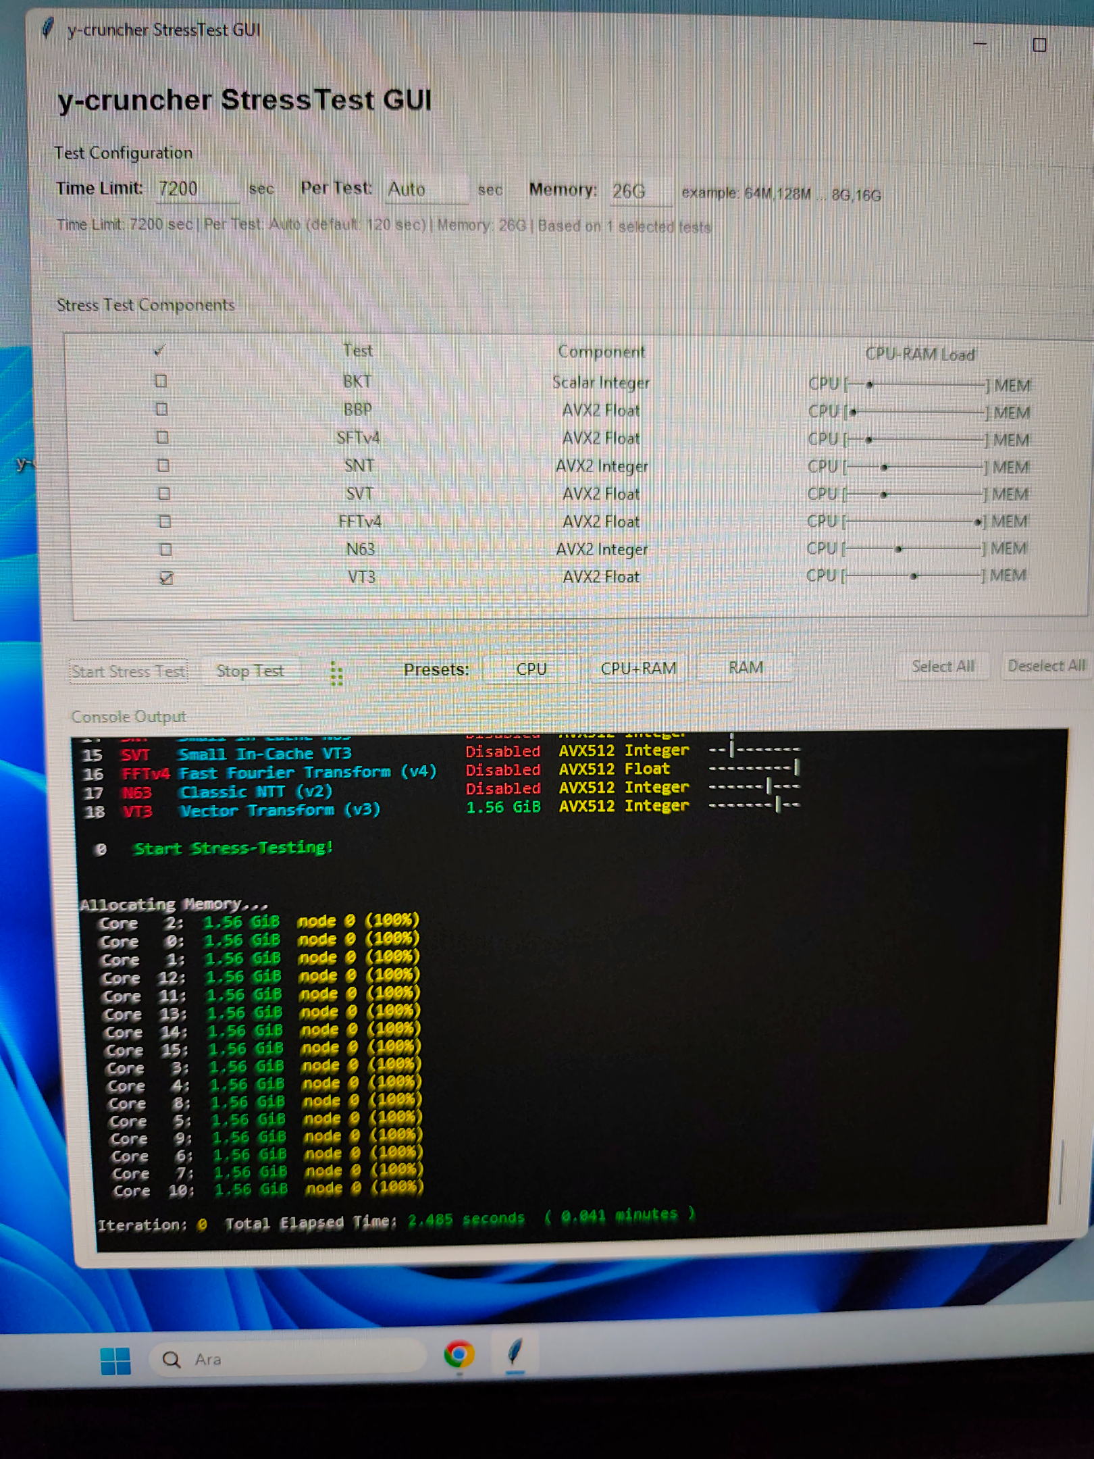Viewport: 1094px width, 1459px height.
Task: Select the Scalar Integer component cell
Action: click(600, 382)
